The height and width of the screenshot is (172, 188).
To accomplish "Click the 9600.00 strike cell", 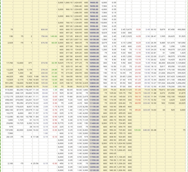I will point(94,3).
